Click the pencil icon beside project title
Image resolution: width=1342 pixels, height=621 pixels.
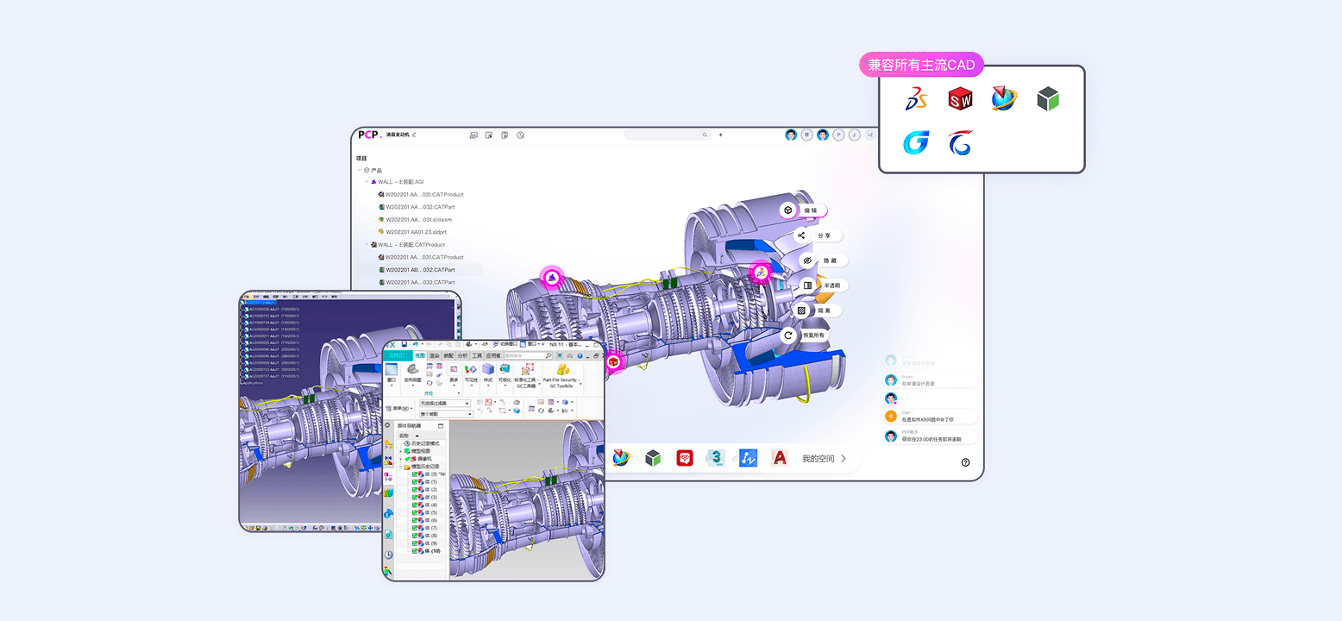tap(414, 135)
